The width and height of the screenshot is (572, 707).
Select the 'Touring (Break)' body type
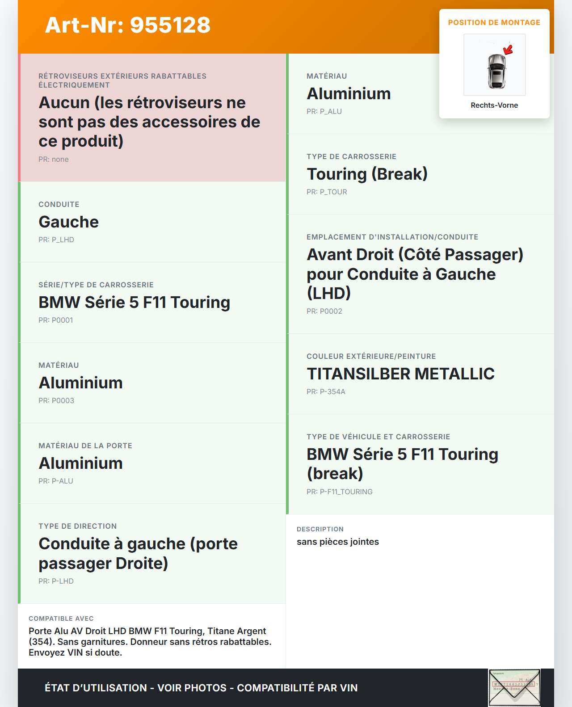367,174
